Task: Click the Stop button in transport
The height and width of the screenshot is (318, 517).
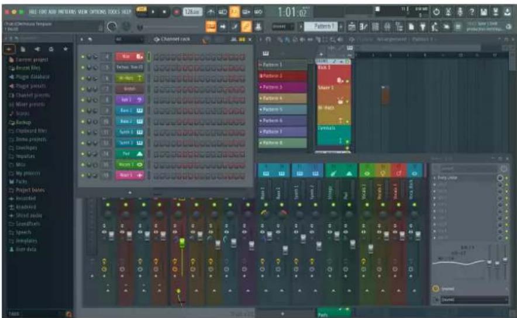Action: click(164, 12)
